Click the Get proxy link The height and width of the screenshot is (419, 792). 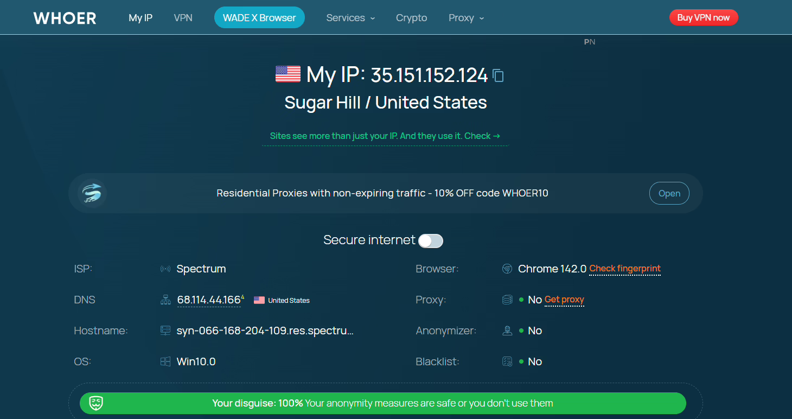pyautogui.click(x=564, y=300)
